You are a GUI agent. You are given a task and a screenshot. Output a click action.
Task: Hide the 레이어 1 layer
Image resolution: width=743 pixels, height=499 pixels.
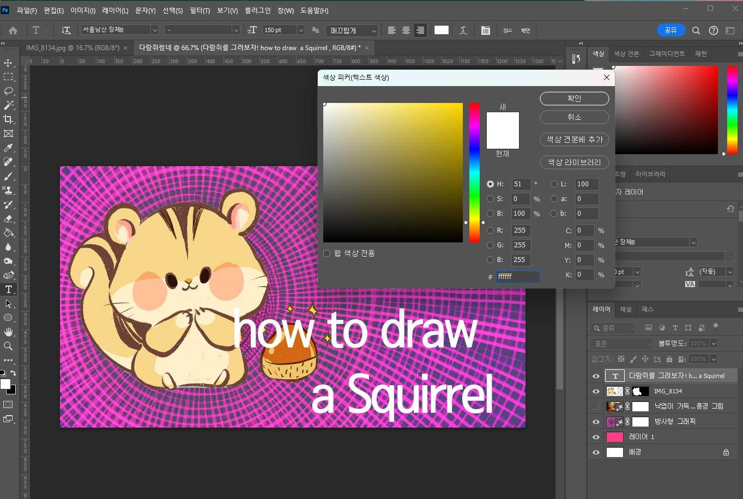[x=596, y=437]
